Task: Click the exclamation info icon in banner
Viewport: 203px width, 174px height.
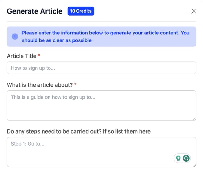Action: pyautogui.click(x=15, y=36)
